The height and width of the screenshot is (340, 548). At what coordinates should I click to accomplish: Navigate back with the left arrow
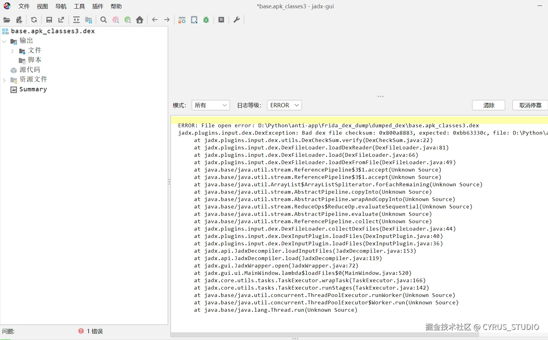(155, 20)
